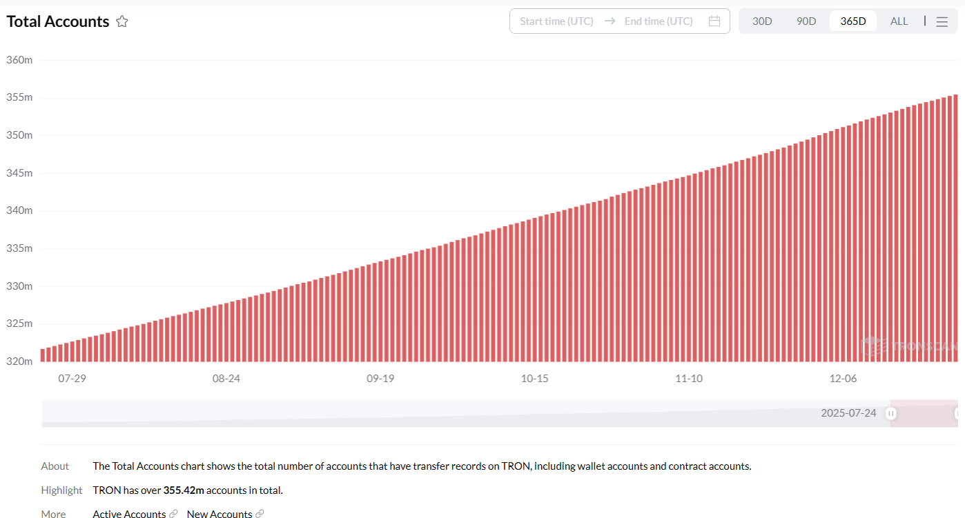Click the highlighted pink range in timeline slider
This screenshot has height=518, width=965.
point(924,414)
